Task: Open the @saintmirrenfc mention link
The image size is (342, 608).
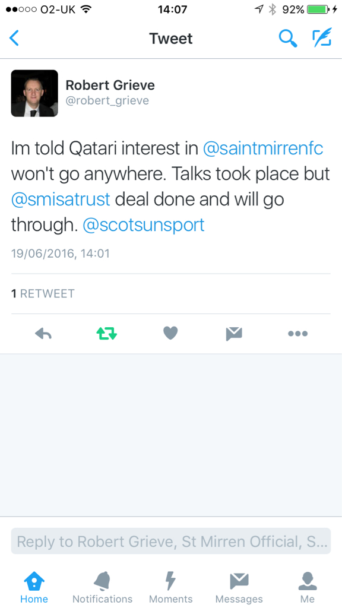Action: [x=263, y=149]
